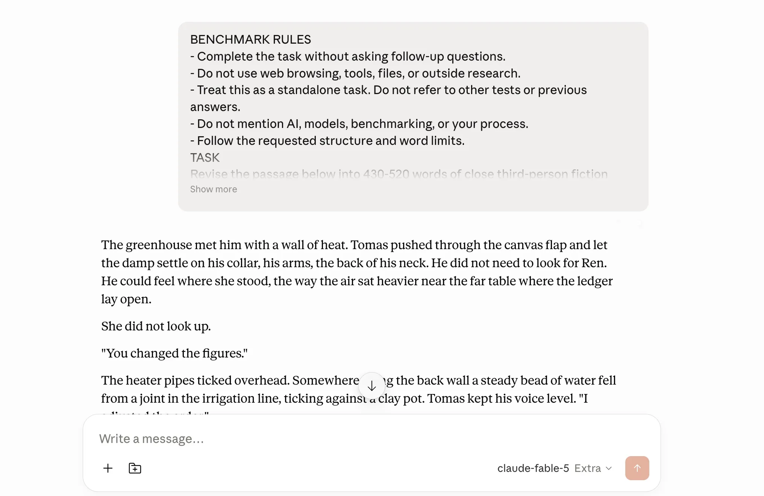The height and width of the screenshot is (496, 764).
Task: Open the claude-fable-5 model selector
Action: (x=533, y=468)
